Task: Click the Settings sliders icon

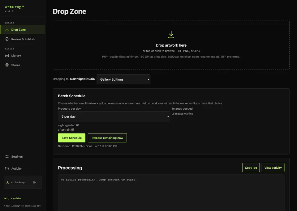Action: click(7, 157)
